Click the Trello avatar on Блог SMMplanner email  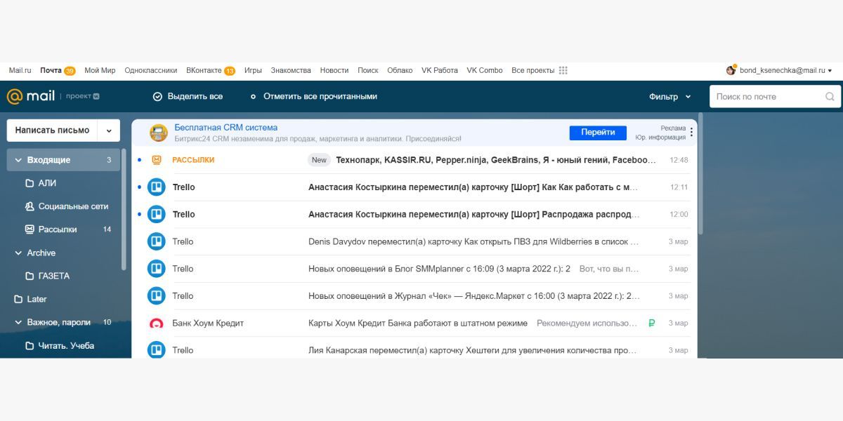click(x=156, y=269)
